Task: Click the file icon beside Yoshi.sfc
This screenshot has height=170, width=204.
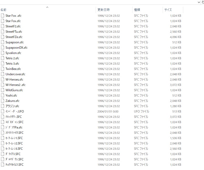Action: tap(3, 96)
